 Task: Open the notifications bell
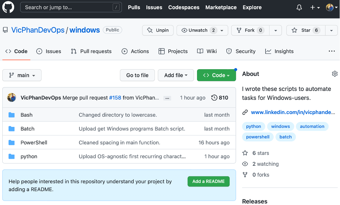pyautogui.click(x=299, y=7)
